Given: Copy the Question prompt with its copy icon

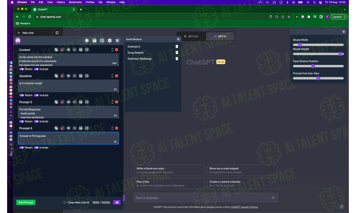Looking at the screenshot, I should click(x=56, y=76).
